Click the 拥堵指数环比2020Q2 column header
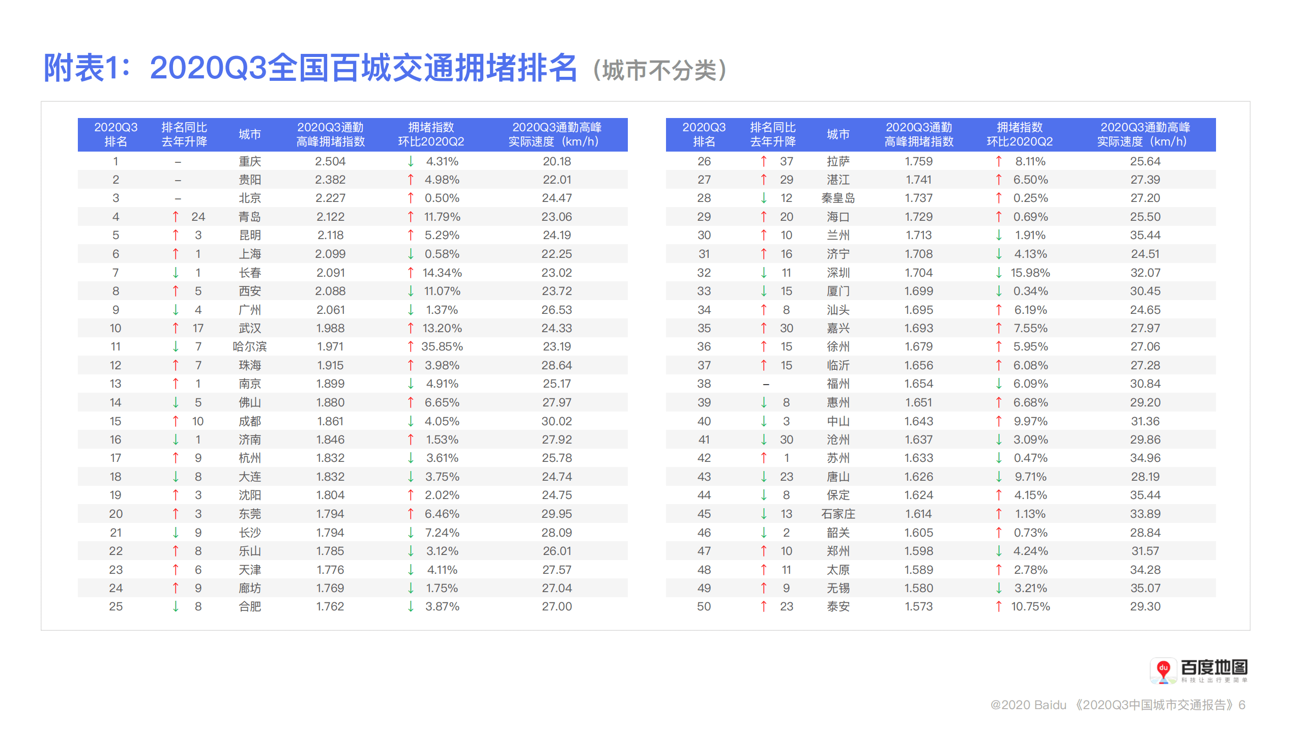 pyautogui.click(x=432, y=134)
